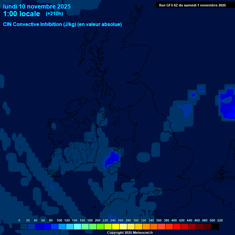The width and height of the screenshot is (235, 235).
Task: Click the light oval patch over central England
Action: coord(144,157)
